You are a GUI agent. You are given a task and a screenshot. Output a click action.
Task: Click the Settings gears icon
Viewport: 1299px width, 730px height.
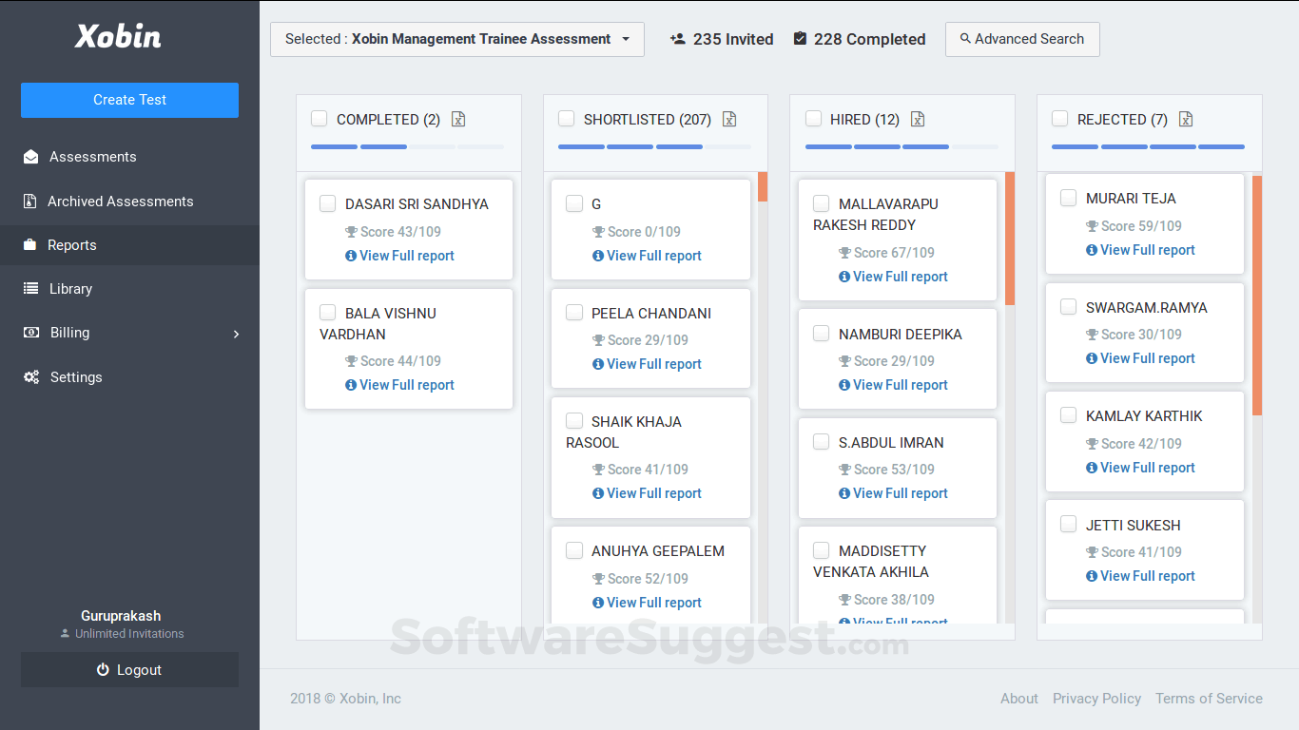(31, 377)
